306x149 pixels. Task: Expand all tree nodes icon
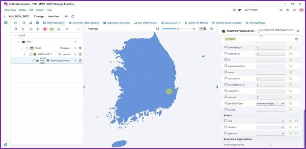(16, 29)
